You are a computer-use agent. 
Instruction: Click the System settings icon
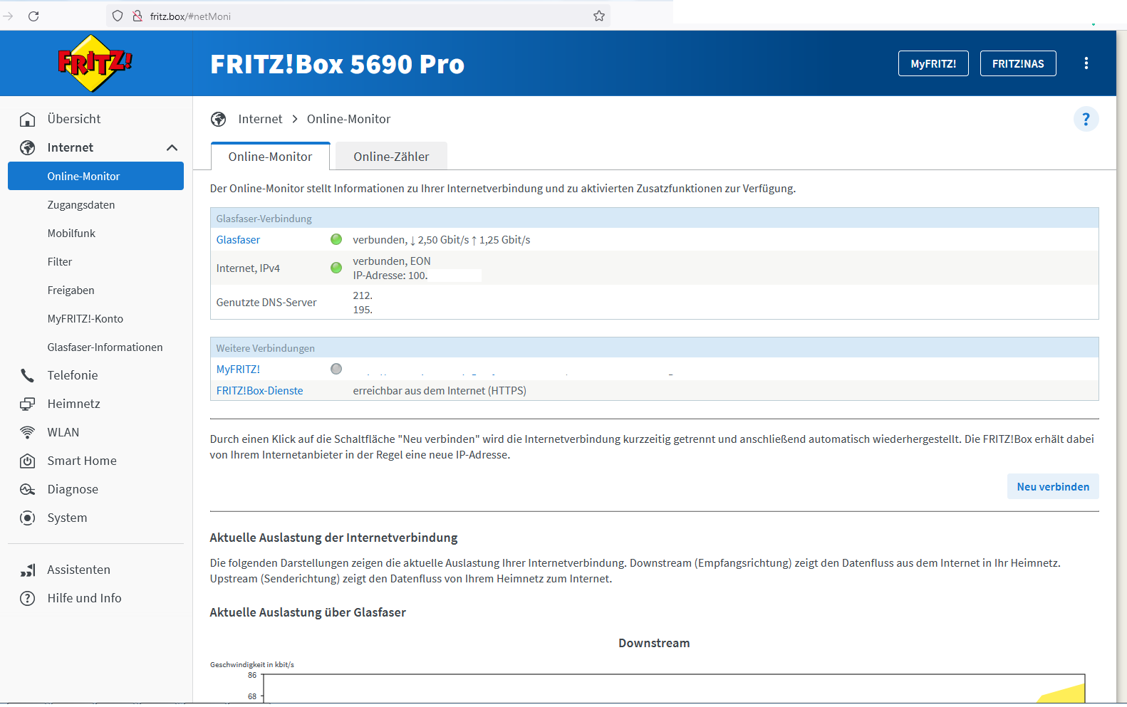click(x=28, y=518)
